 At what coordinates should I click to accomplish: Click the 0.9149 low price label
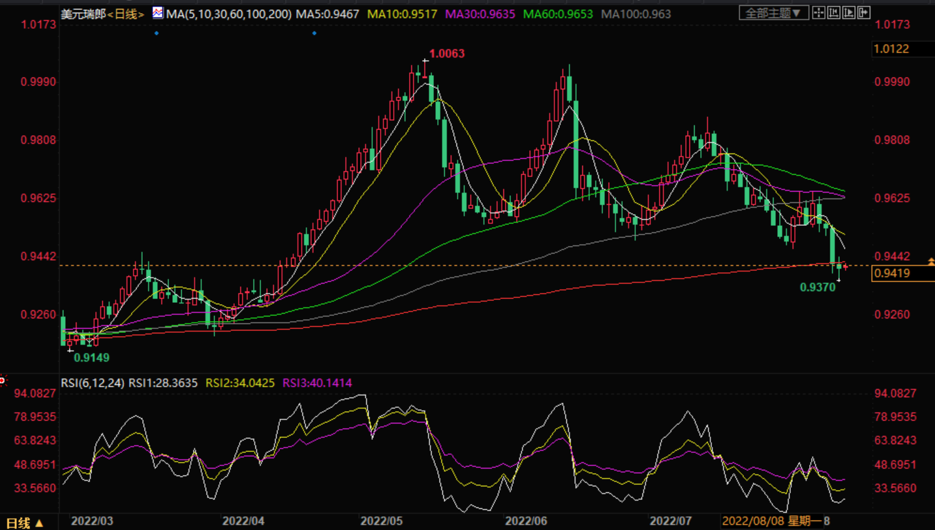pos(91,358)
